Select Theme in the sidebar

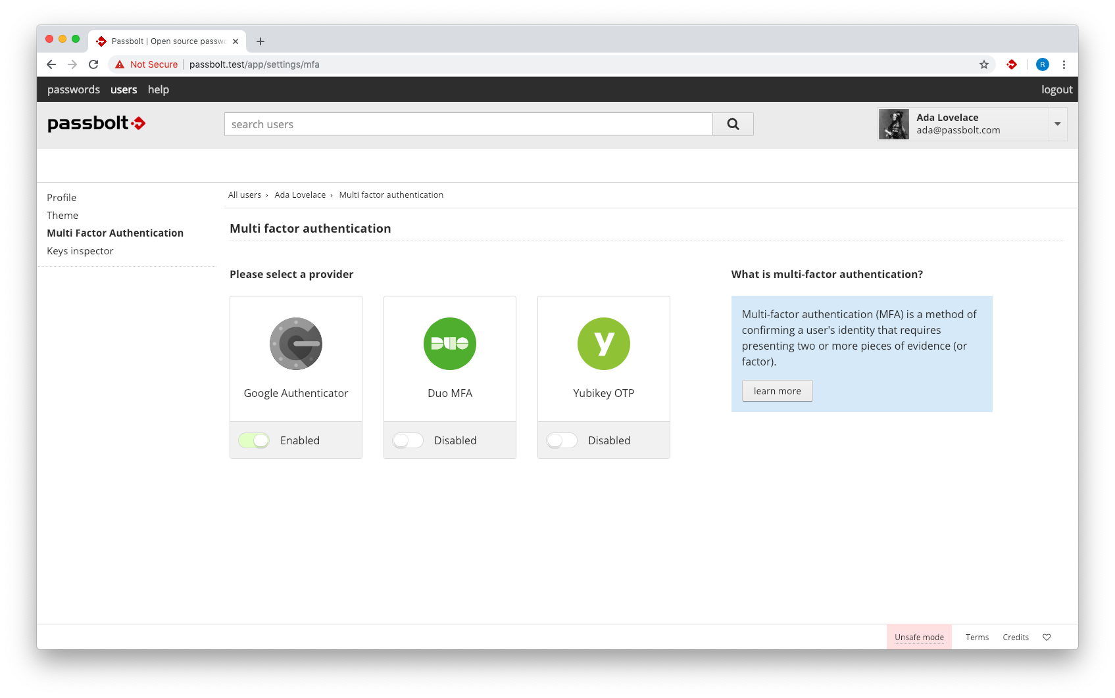(x=62, y=216)
